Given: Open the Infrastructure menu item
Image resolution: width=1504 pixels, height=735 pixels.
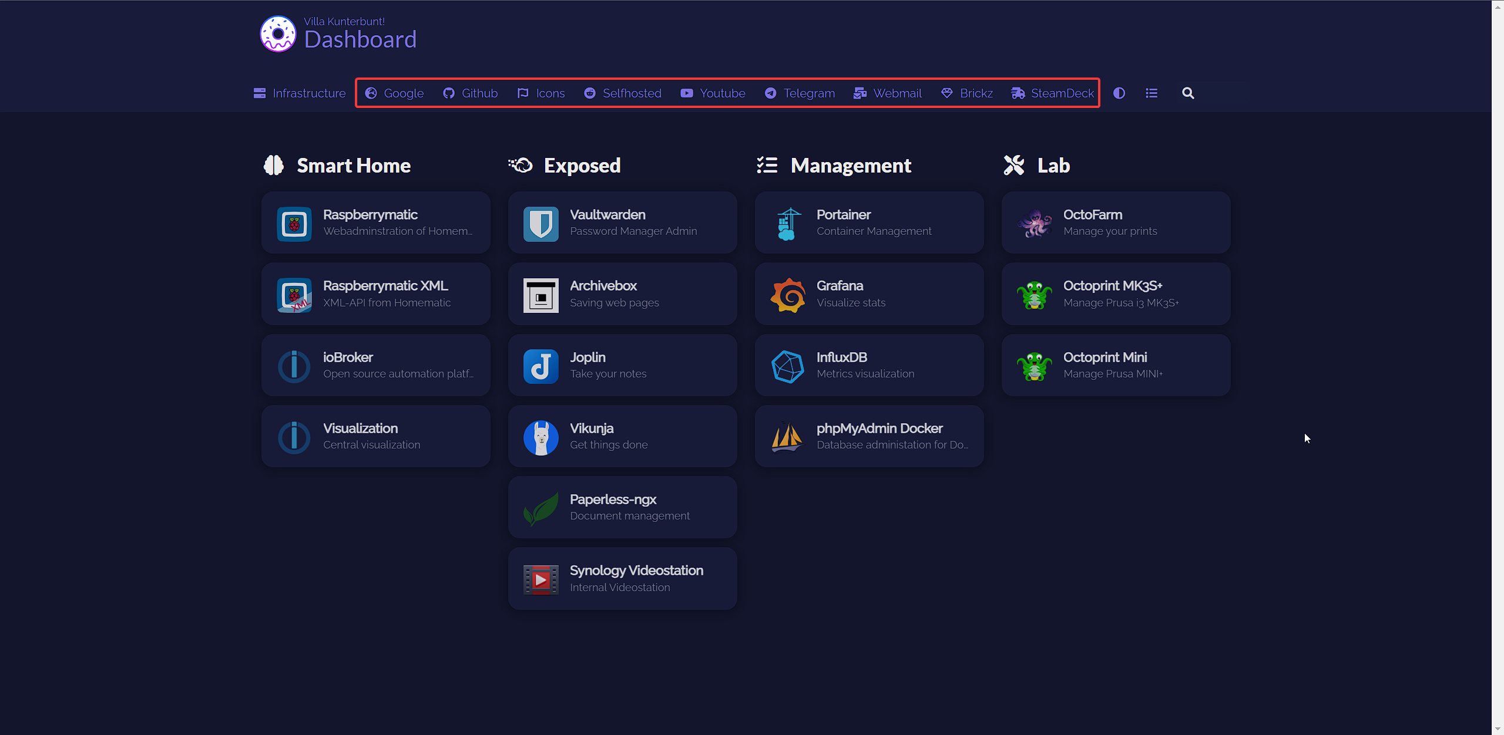Looking at the screenshot, I should (300, 93).
